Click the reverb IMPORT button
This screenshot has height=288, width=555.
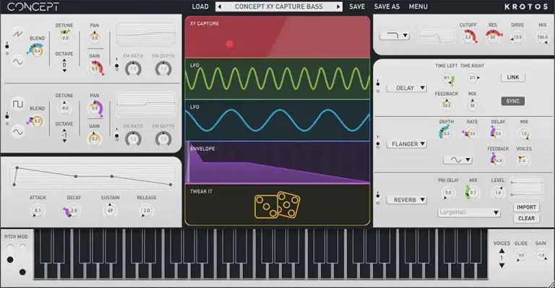coord(526,207)
